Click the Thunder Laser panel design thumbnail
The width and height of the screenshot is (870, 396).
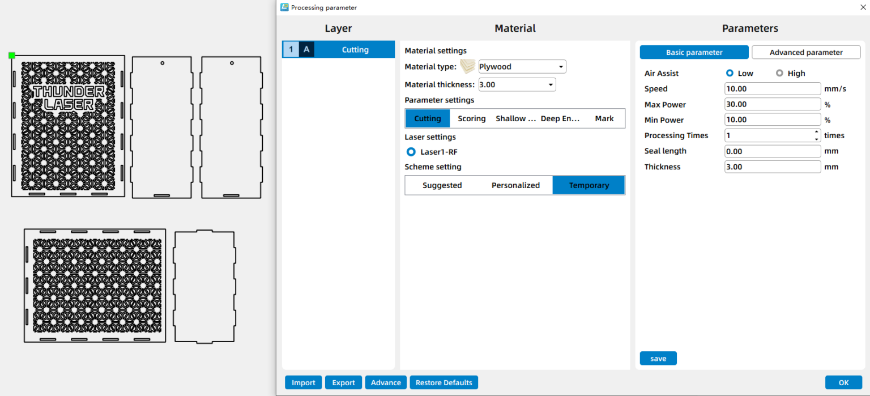(x=68, y=126)
